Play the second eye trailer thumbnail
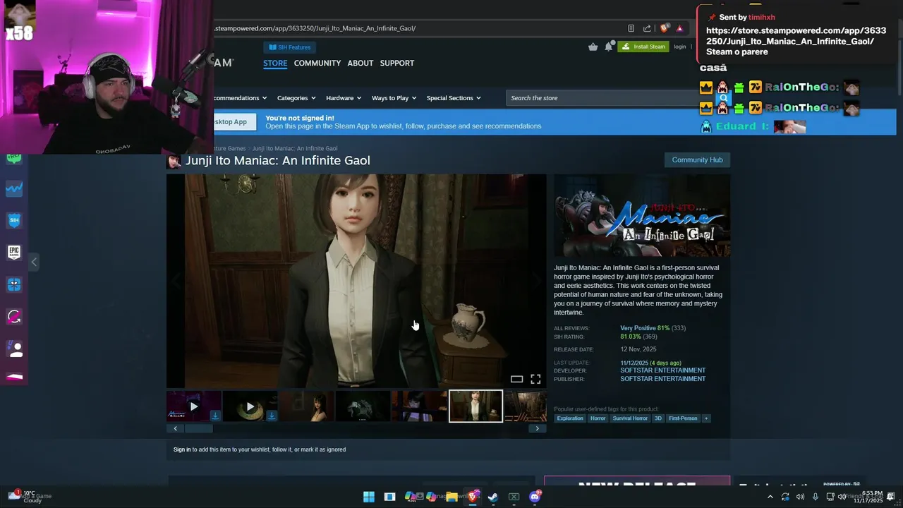The image size is (903, 508). pyautogui.click(x=250, y=406)
